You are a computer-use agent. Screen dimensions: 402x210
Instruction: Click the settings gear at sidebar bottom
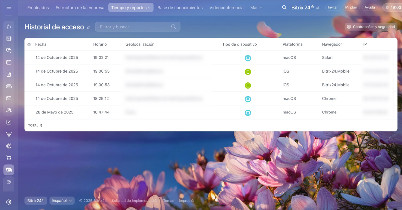click(x=9, y=202)
